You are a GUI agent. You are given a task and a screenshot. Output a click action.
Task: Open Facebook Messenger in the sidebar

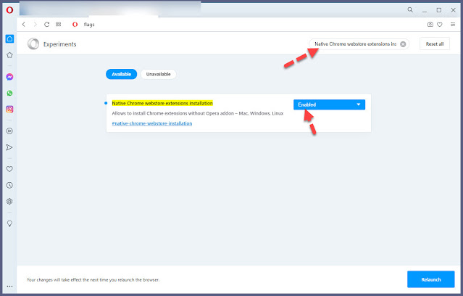pyautogui.click(x=9, y=76)
